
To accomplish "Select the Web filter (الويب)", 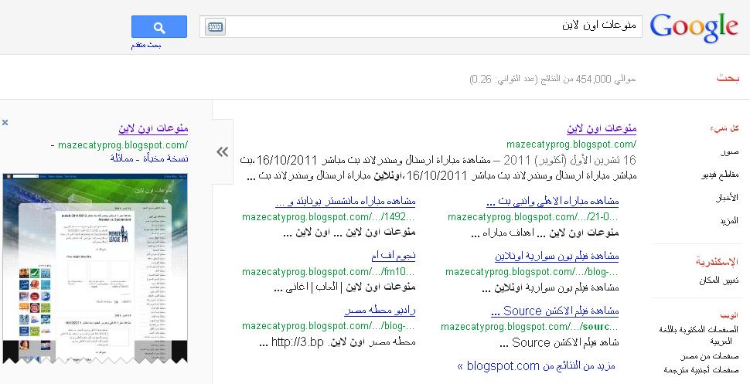I will coord(729,315).
